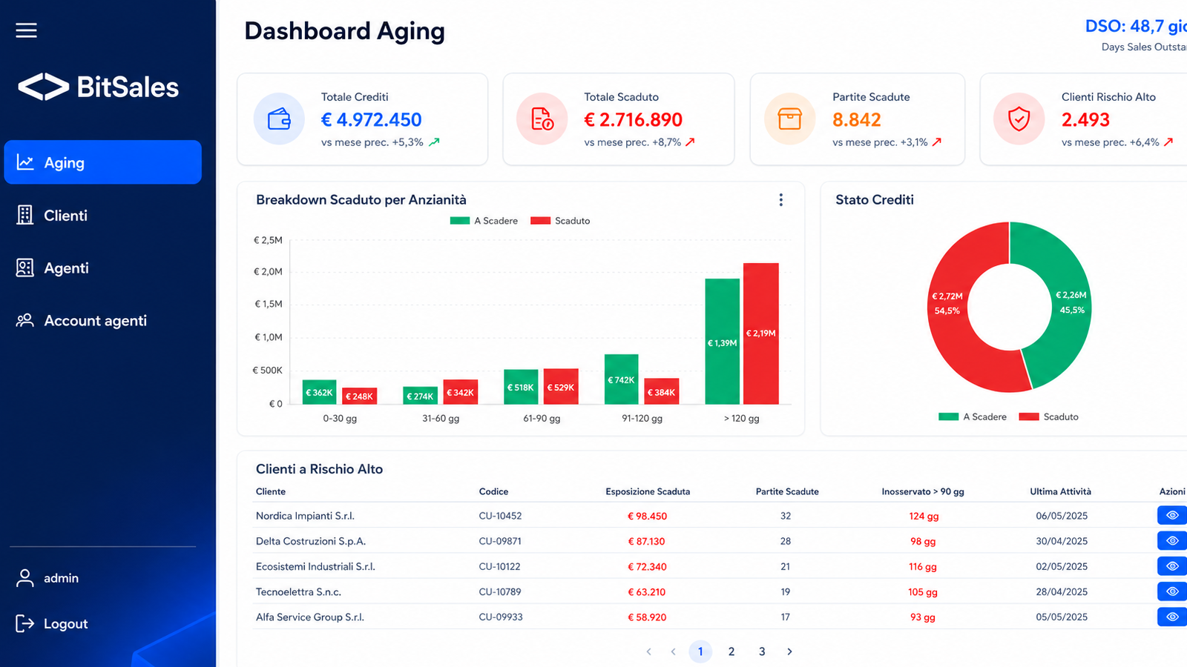Open the Agenti menu item
Screen dimensions: 1187x667
tap(102, 268)
